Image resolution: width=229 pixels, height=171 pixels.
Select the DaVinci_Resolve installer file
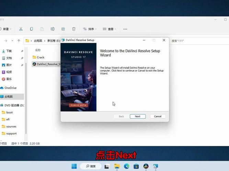click(x=46, y=64)
